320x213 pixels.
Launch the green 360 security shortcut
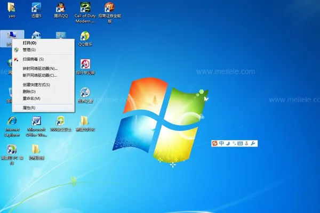click(x=61, y=124)
